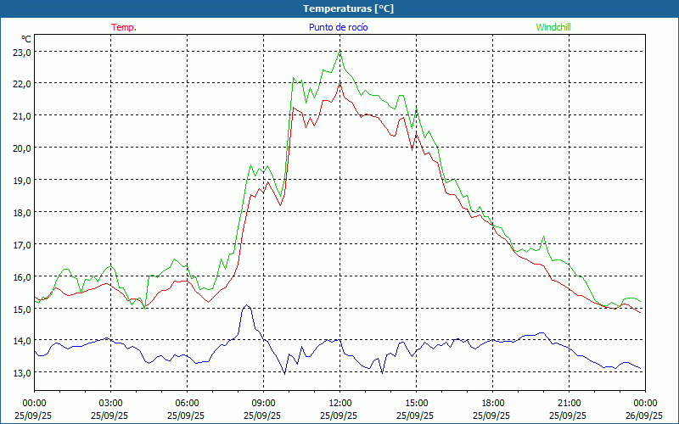This screenshot has height=424, width=679.
Task: Click the ºC unit label above the y-axis
Action: coord(26,39)
